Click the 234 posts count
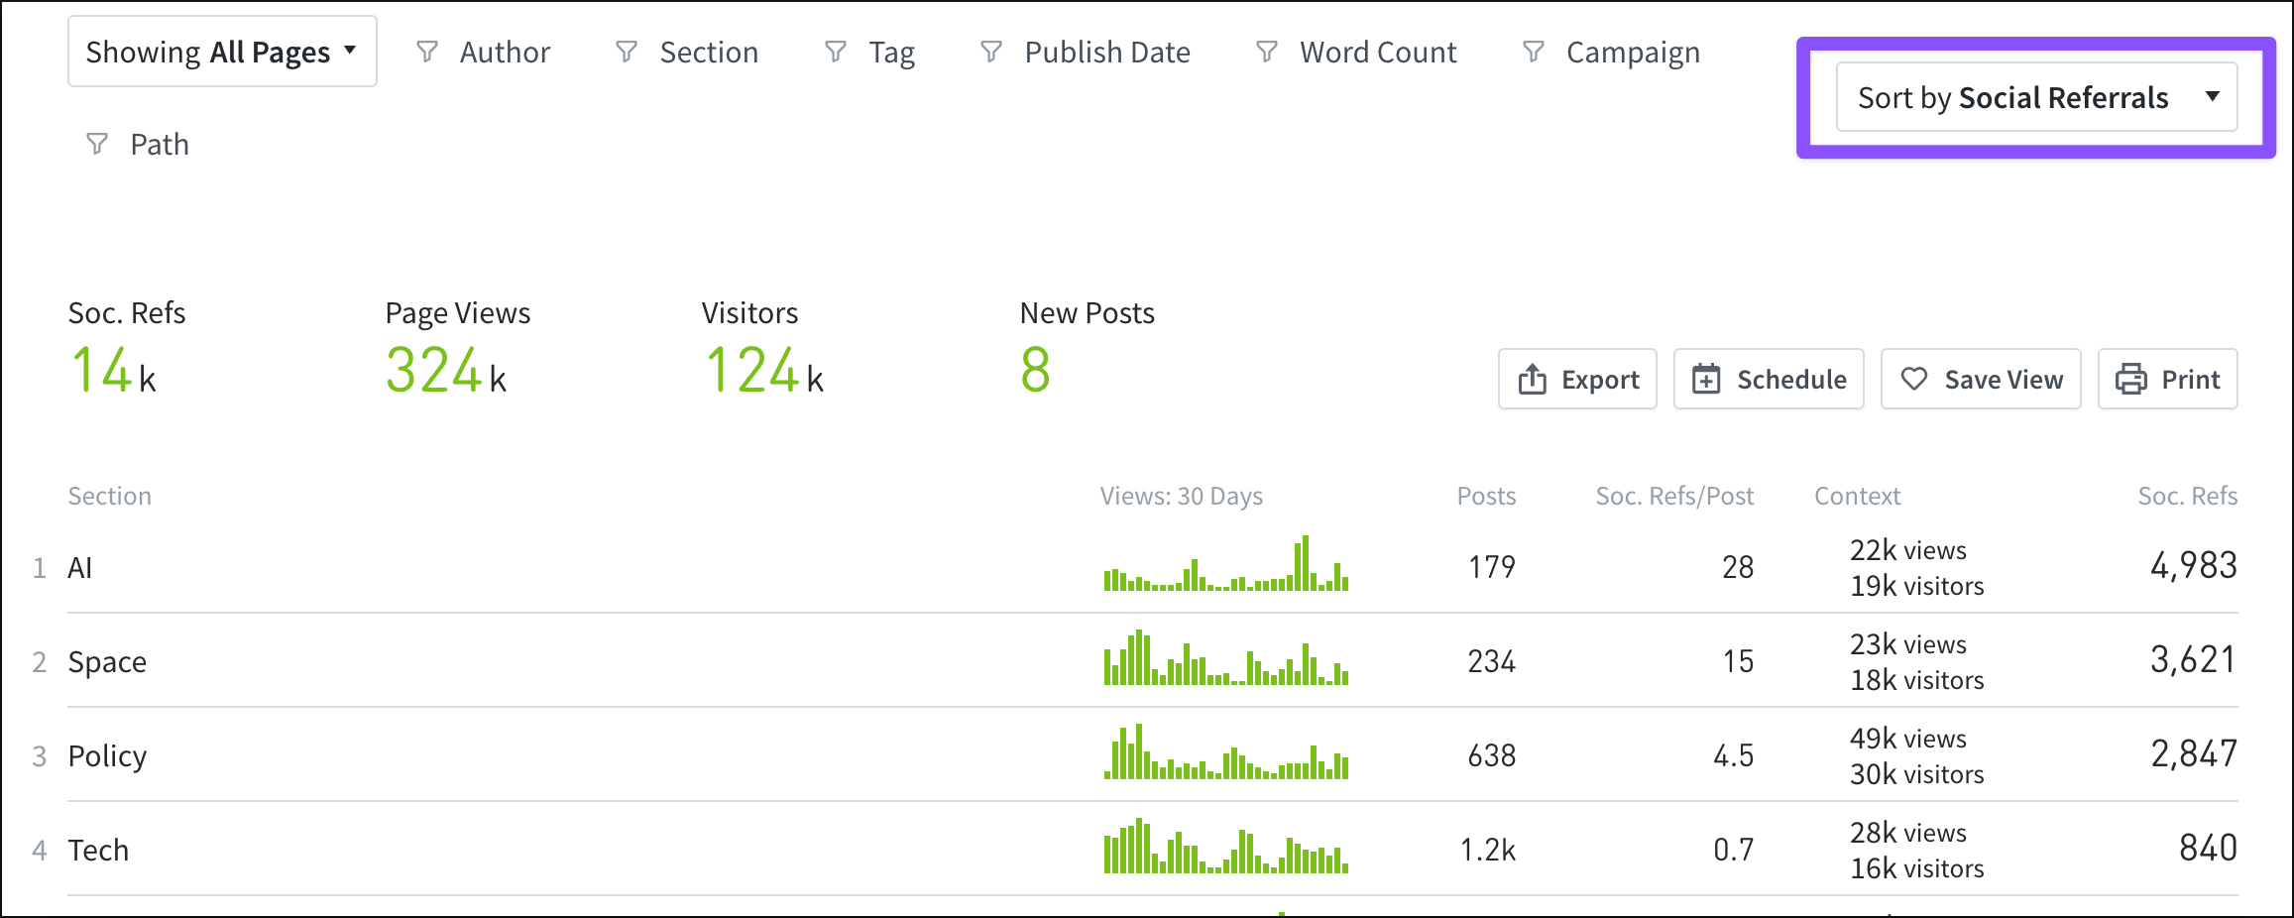 tap(1492, 661)
